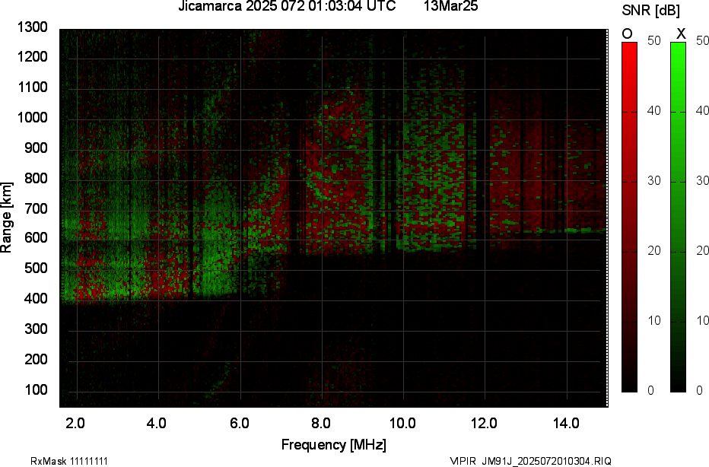709x467 pixels.
Task: Click the O label above red bar
Action: click(628, 33)
